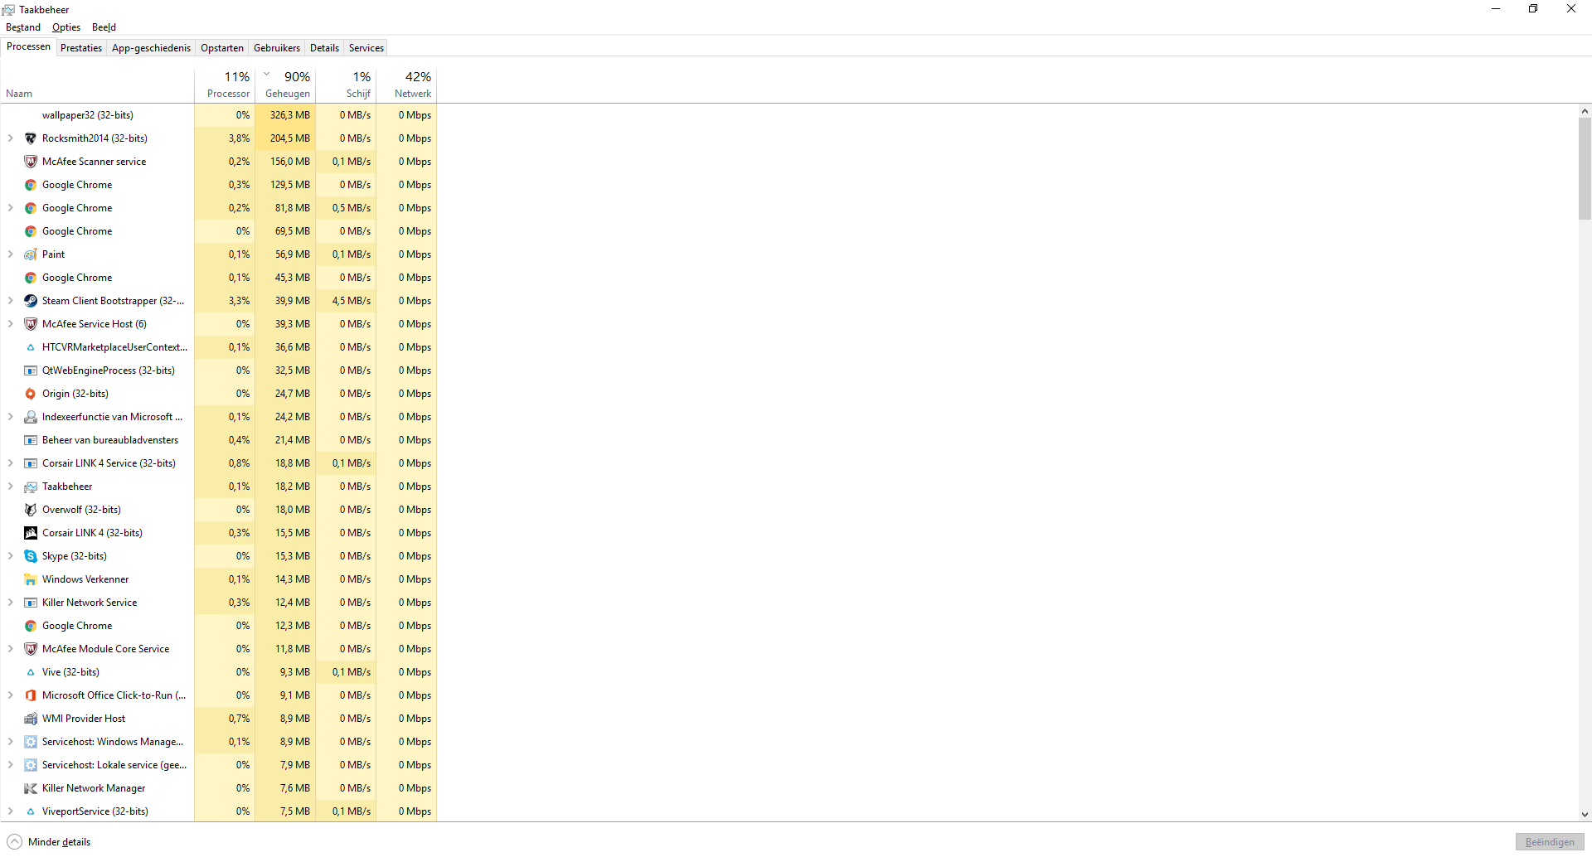The width and height of the screenshot is (1592, 862).
Task: Sort by the Schijf column header
Action: coord(346,85)
